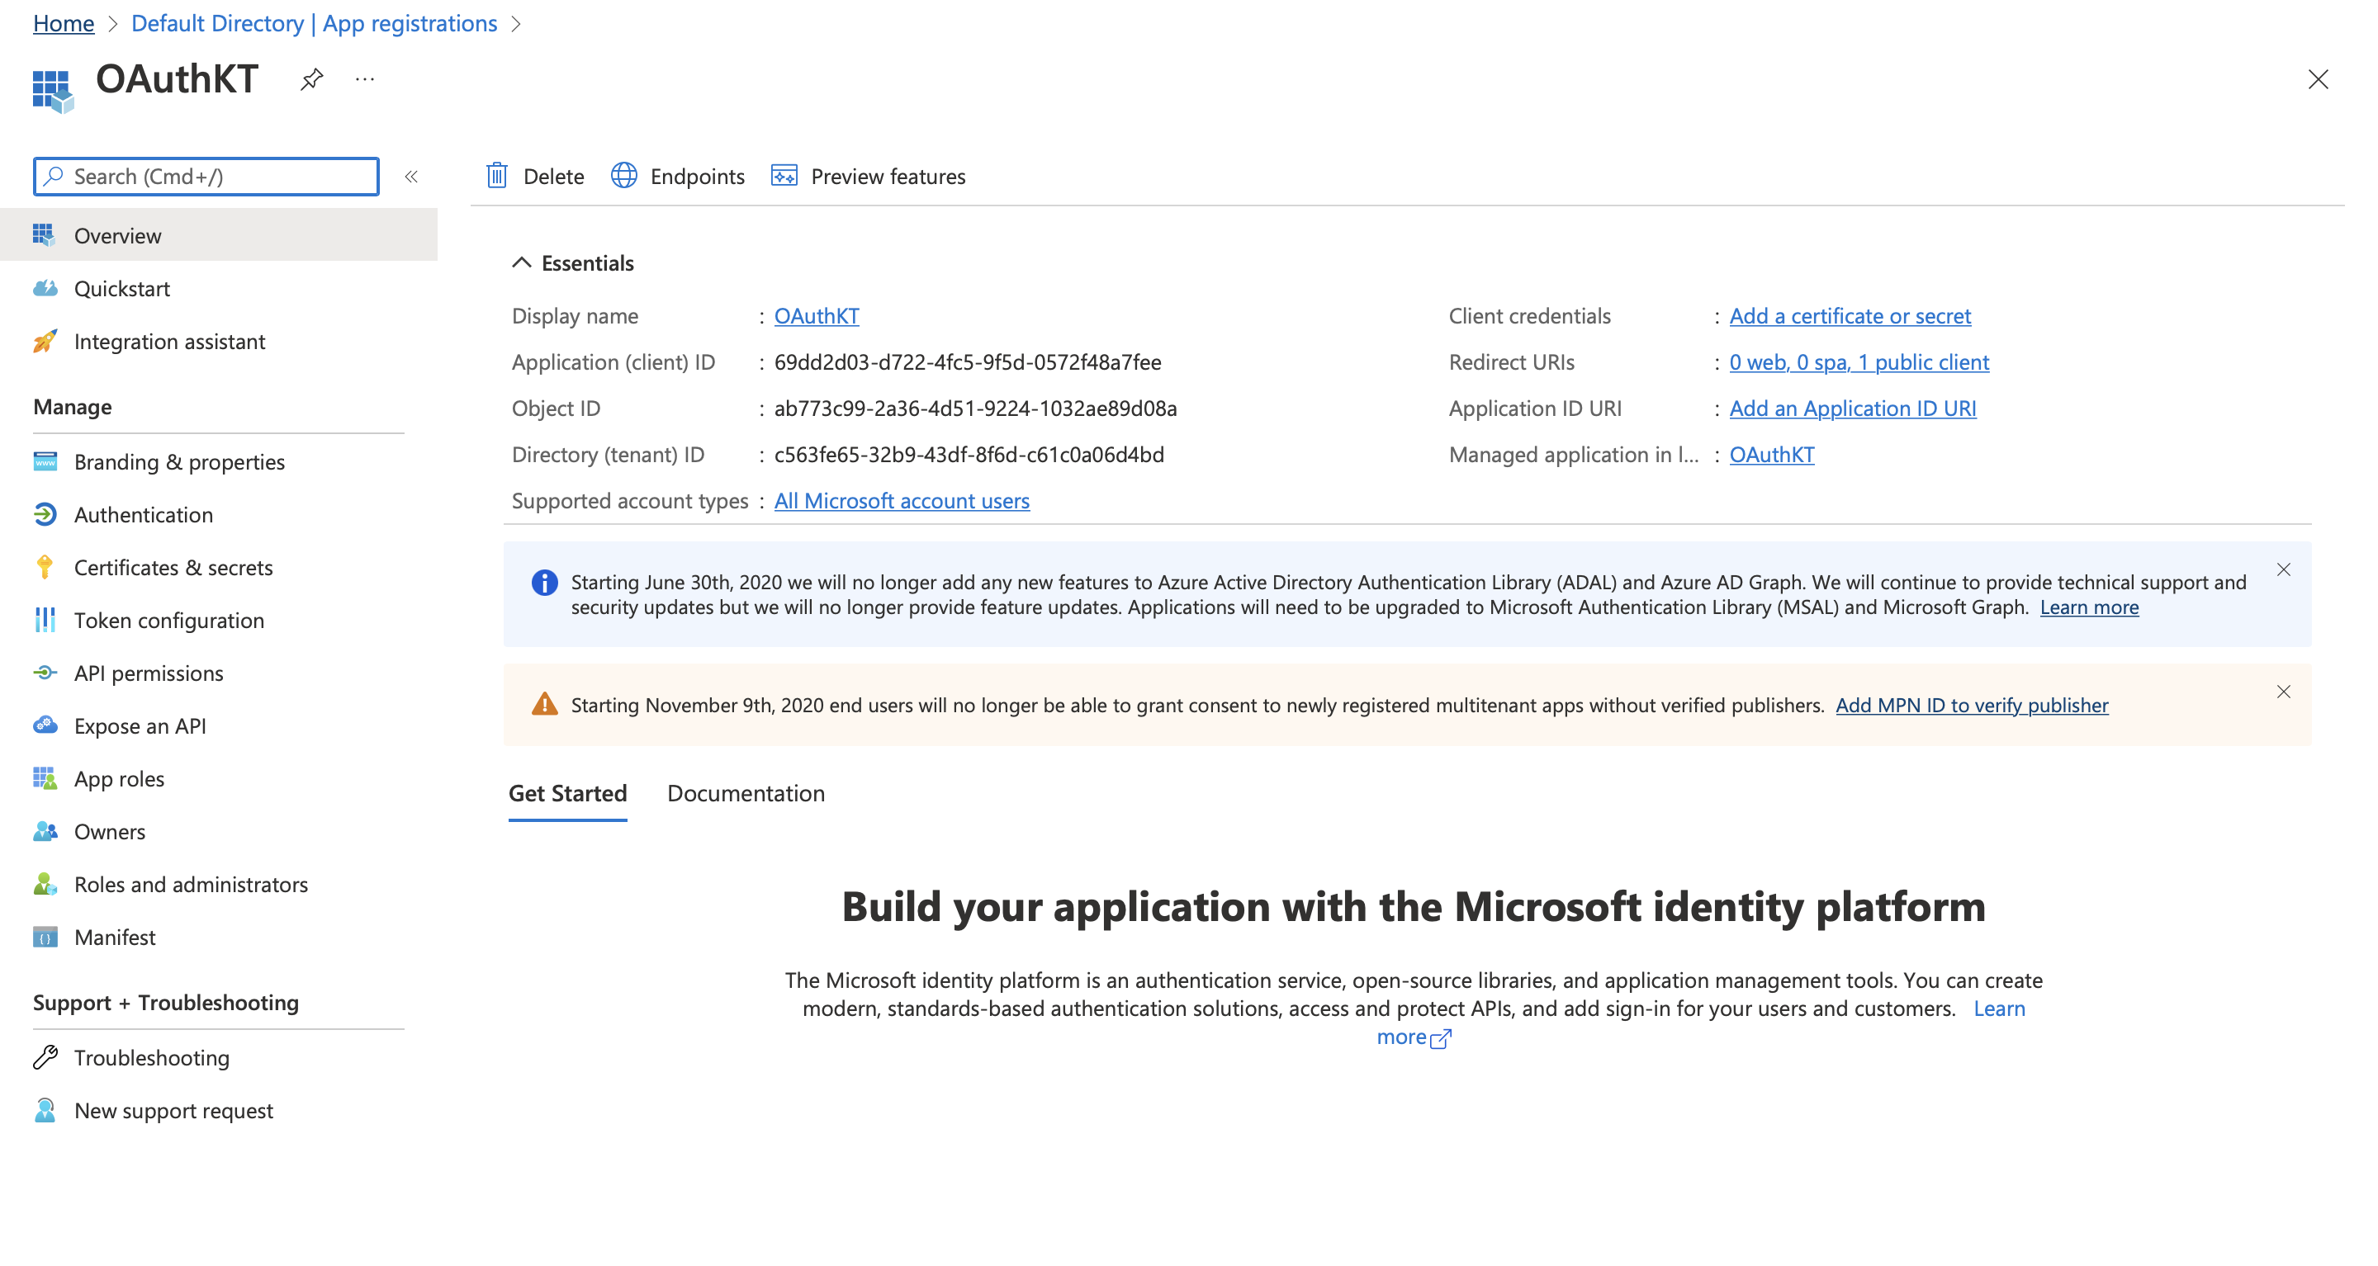This screenshot has width=2378, height=1266.
Task: Go to Home breadcrumb
Action: tap(64, 23)
